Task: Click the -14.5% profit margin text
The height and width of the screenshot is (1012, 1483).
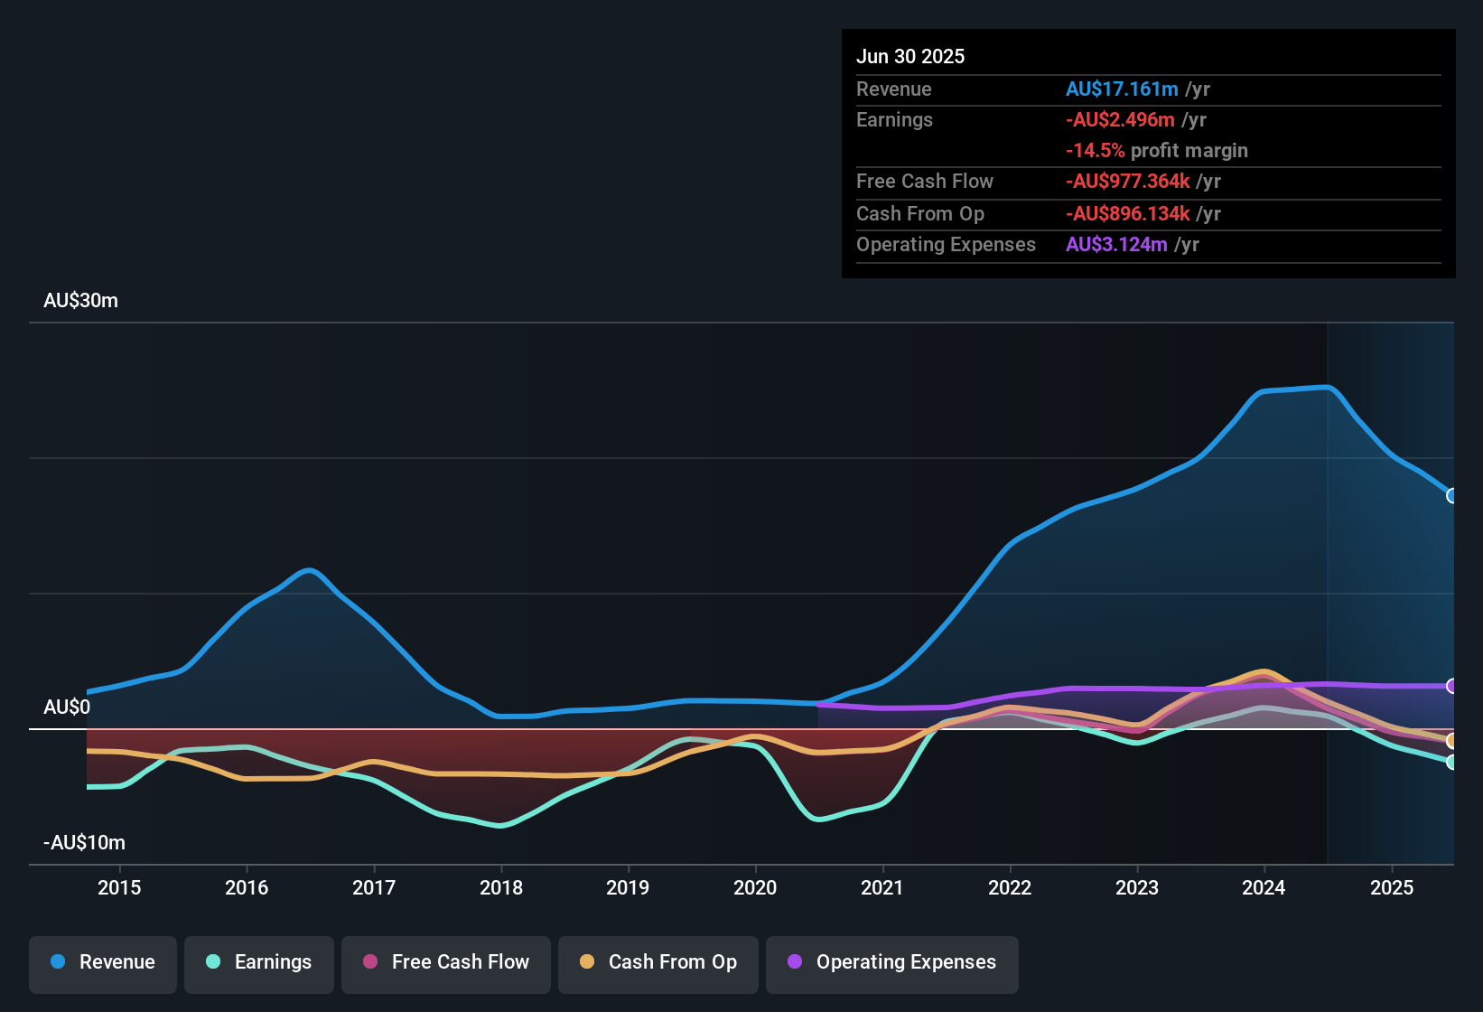Action: point(1157,150)
